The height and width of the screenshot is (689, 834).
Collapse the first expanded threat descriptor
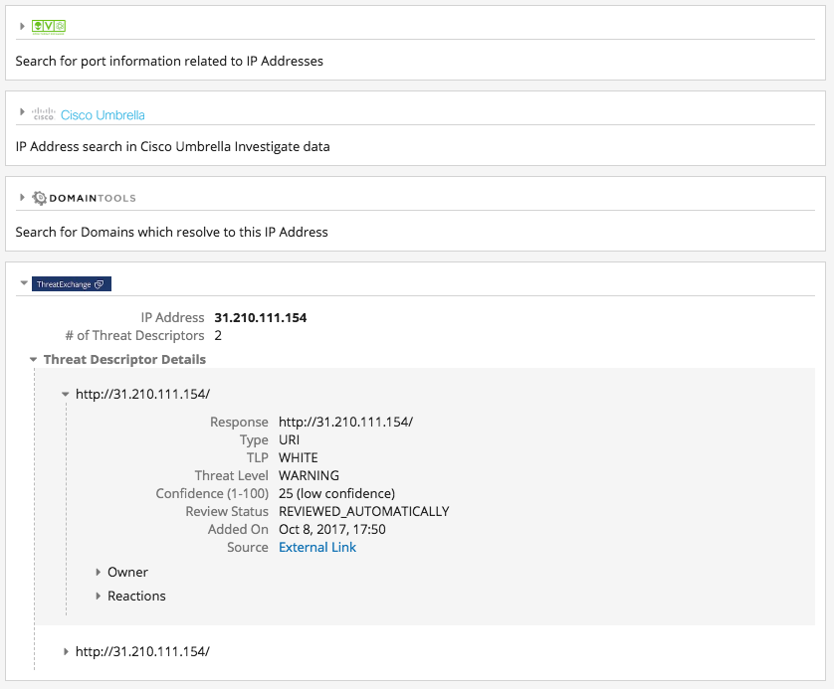[x=66, y=395]
